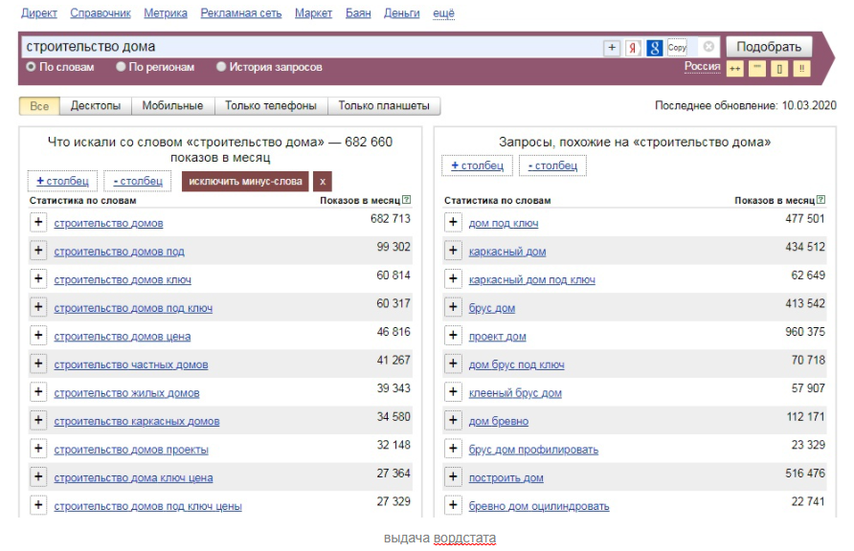854x551 pixels.
Task: Add брус дом with plus
Action: coord(453,307)
